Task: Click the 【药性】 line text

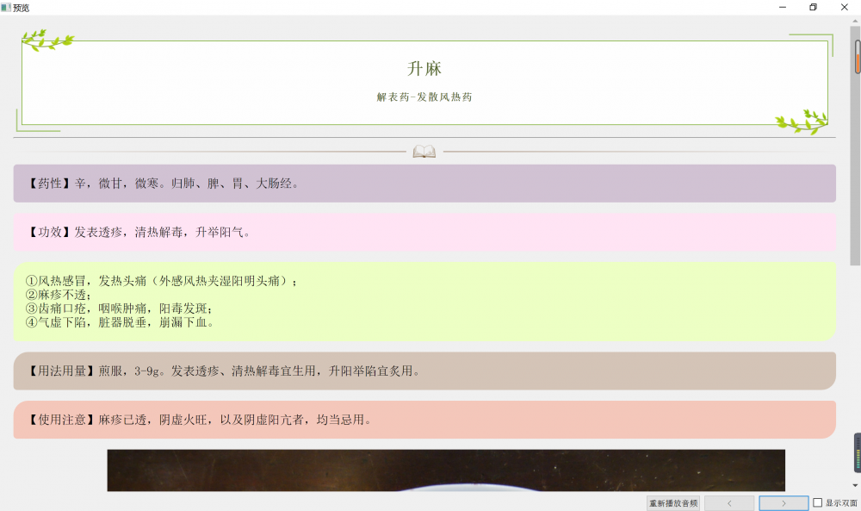Action: coord(163,184)
